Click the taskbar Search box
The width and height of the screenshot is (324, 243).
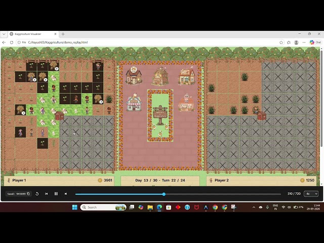(x=103, y=207)
